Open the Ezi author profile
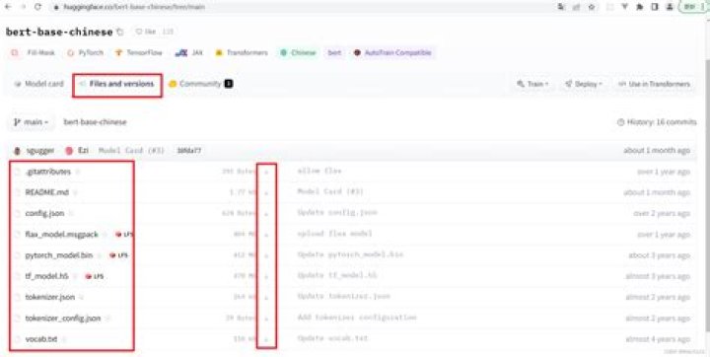This screenshot has height=357, width=710. click(x=77, y=151)
